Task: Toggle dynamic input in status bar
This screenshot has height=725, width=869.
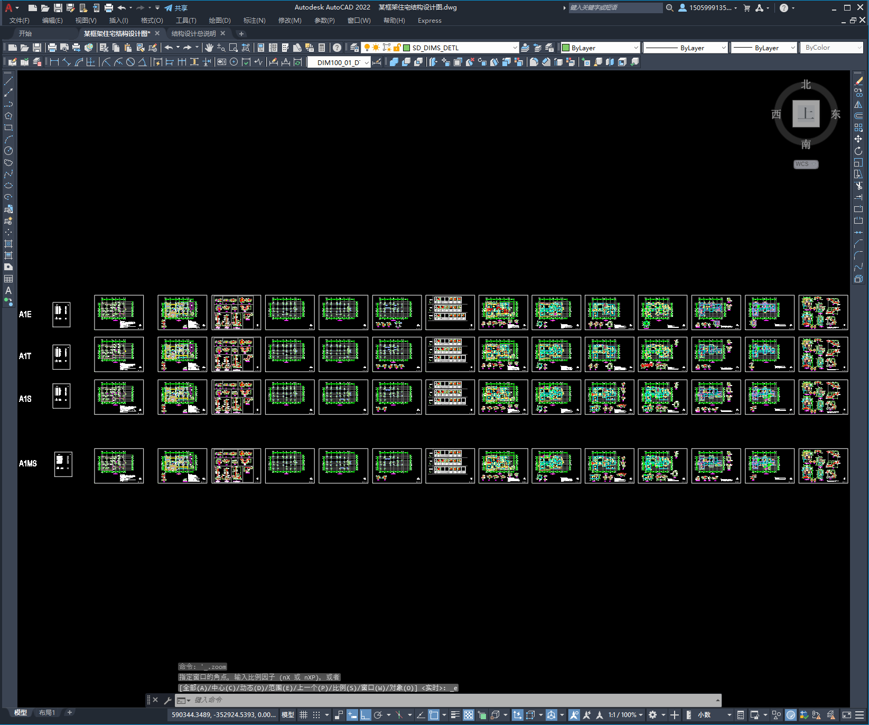Action: coord(352,715)
